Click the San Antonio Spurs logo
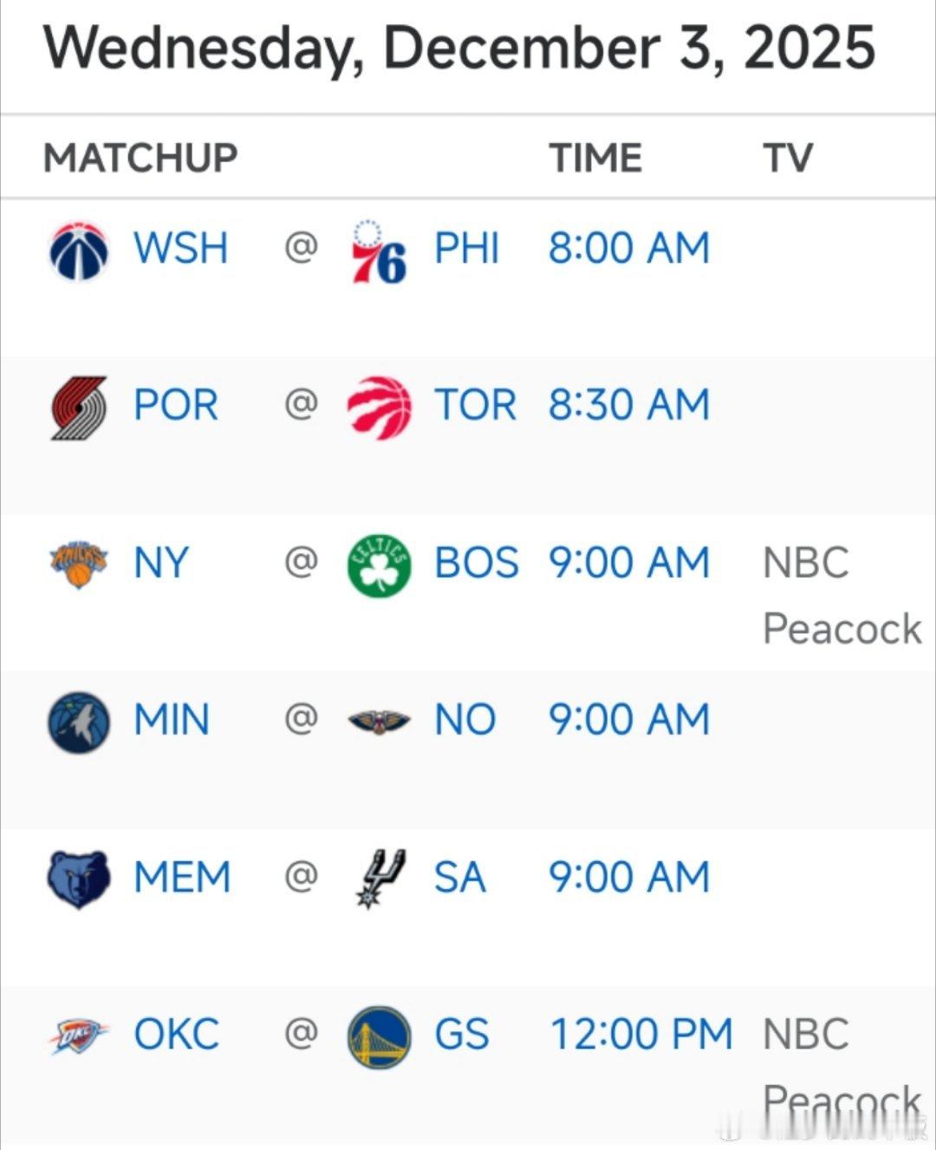This screenshot has height=1150, width=936. tap(380, 879)
